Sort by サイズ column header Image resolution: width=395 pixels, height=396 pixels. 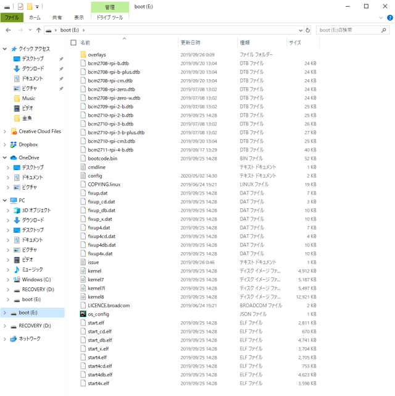tap(295, 43)
